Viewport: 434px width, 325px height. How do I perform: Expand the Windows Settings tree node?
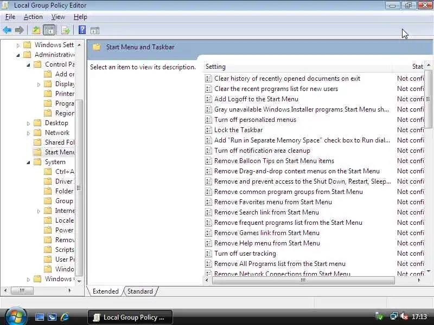click(18, 45)
